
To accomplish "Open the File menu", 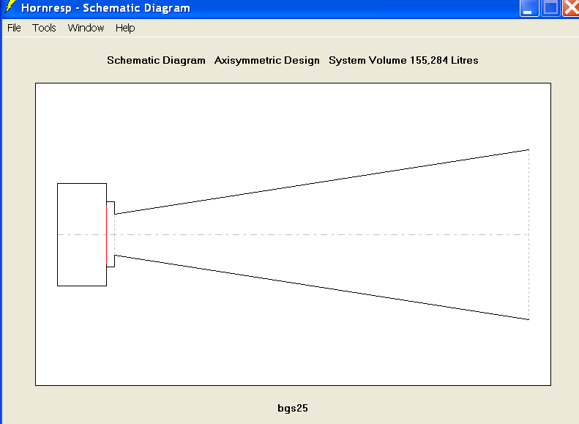I will tap(14, 28).
